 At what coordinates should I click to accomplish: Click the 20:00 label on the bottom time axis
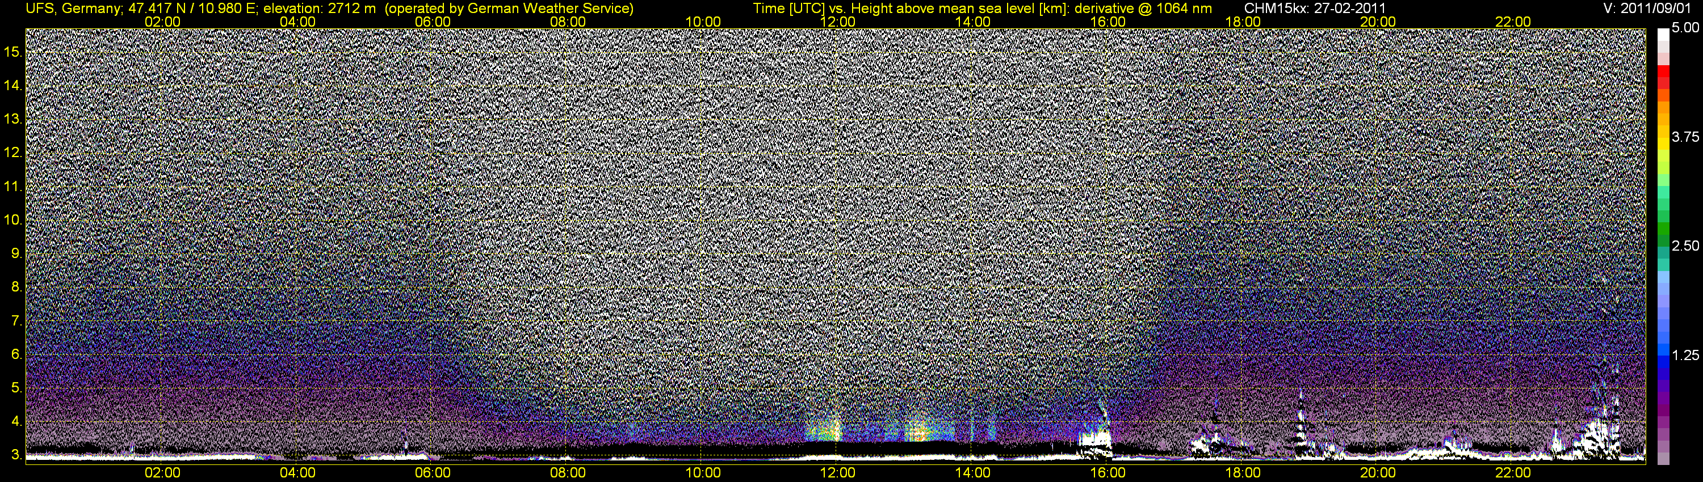coord(1378,473)
